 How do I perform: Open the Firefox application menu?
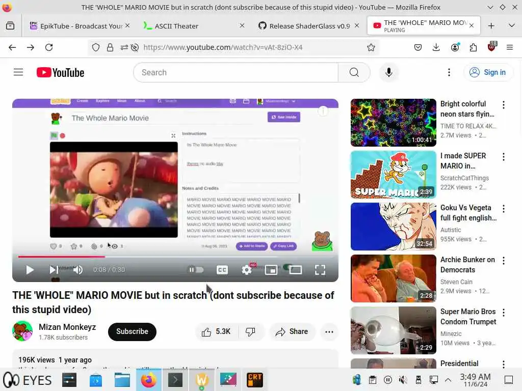[509, 47]
